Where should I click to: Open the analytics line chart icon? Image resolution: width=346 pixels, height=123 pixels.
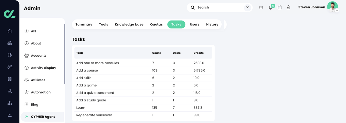(10, 115)
